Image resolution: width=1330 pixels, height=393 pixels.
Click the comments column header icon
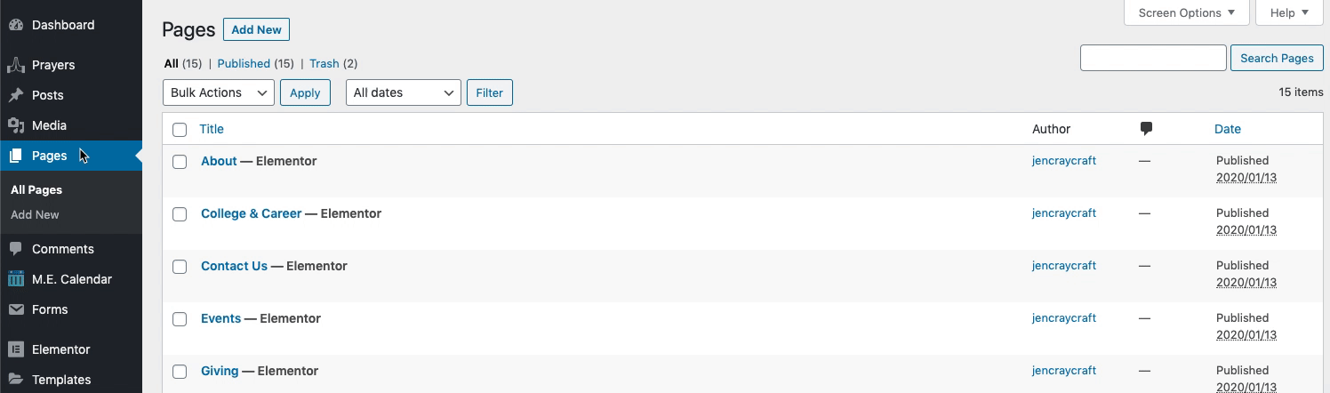click(x=1146, y=129)
